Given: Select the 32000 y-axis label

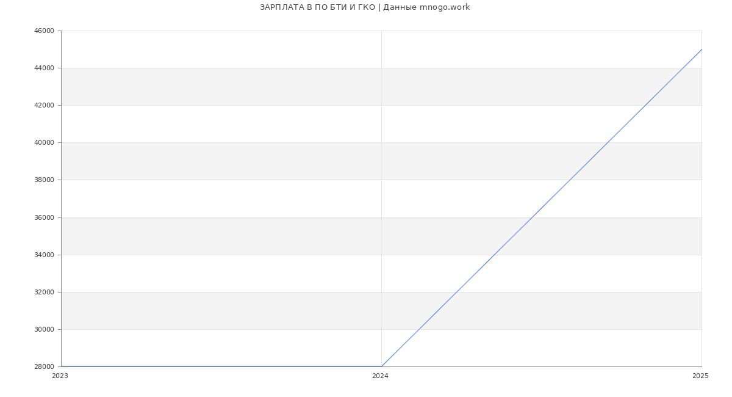Looking at the screenshot, I should (x=45, y=292).
